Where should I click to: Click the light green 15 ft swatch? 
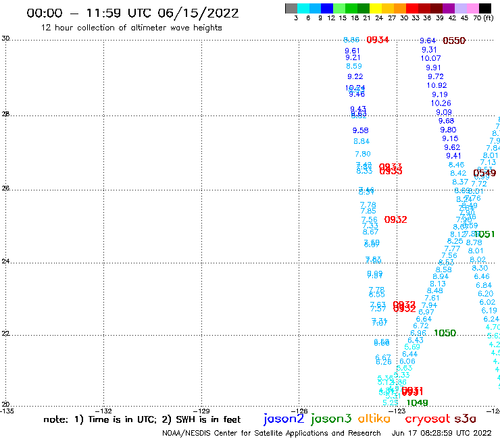pos(339,8)
